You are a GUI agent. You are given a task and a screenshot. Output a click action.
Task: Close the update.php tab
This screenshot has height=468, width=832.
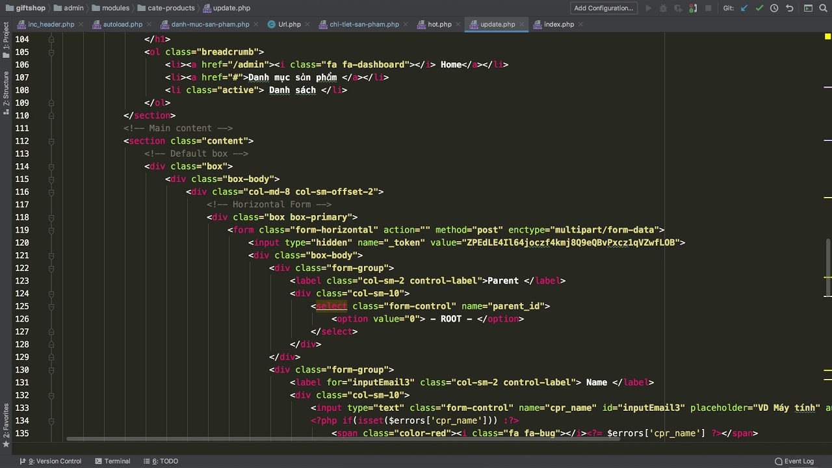click(521, 25)
